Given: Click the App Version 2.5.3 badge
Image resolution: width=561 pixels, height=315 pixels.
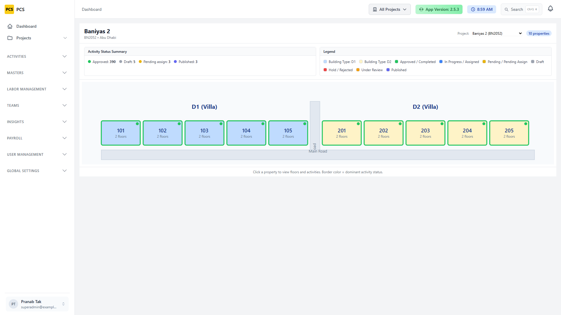Looking at the screenshot, I should pos(439,9).
